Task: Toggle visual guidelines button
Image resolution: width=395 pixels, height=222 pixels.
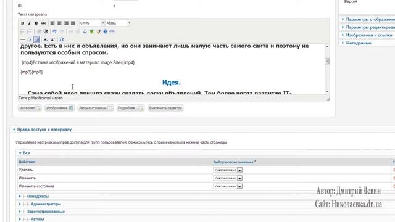Action: (36, 39)
